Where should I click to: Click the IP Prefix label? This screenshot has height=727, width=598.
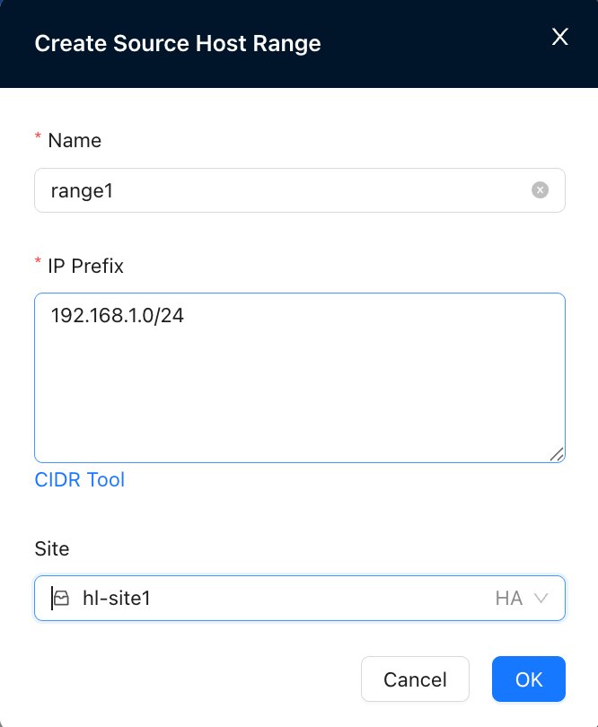click(86, 267)
